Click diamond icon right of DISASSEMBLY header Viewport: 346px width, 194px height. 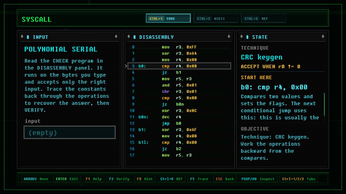pyautogui.click(x=229, y=37)
